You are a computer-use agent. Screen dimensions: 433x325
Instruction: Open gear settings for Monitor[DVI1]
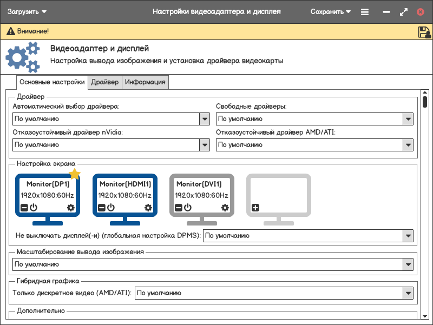point(225,208)
